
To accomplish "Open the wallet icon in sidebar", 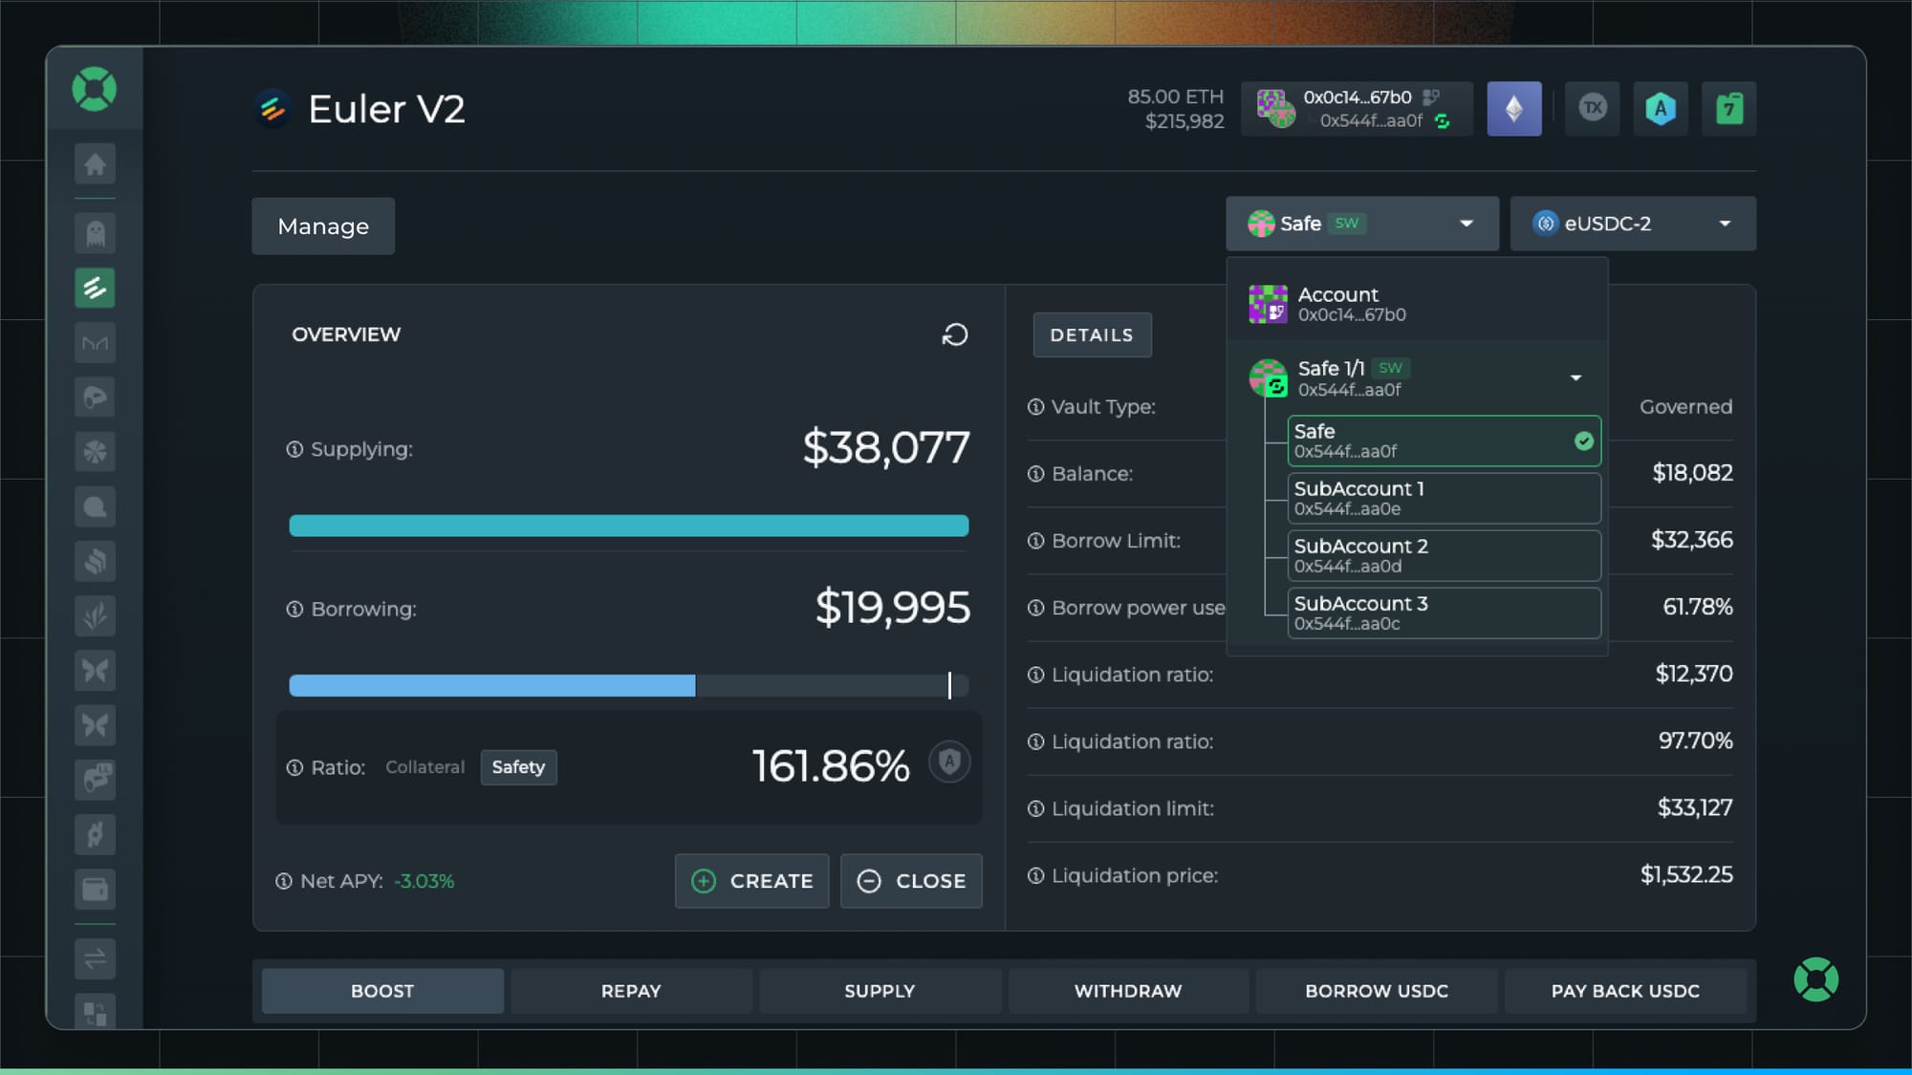I will [95, 889].
